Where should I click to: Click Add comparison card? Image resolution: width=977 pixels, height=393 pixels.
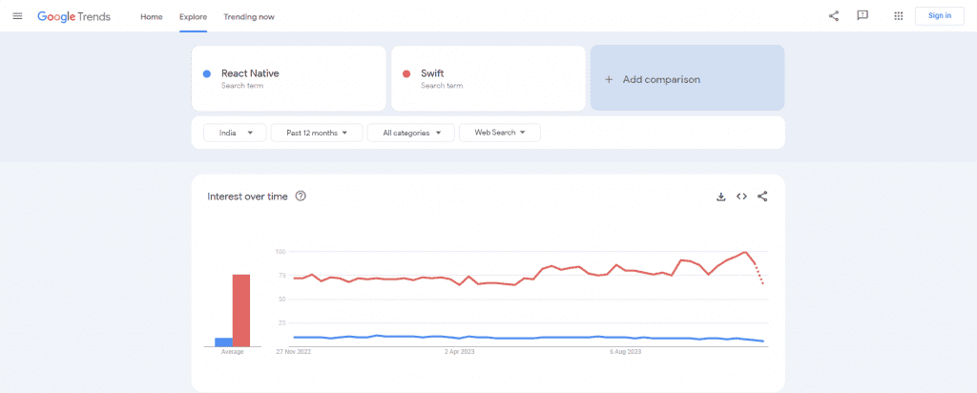click(687, 78)
